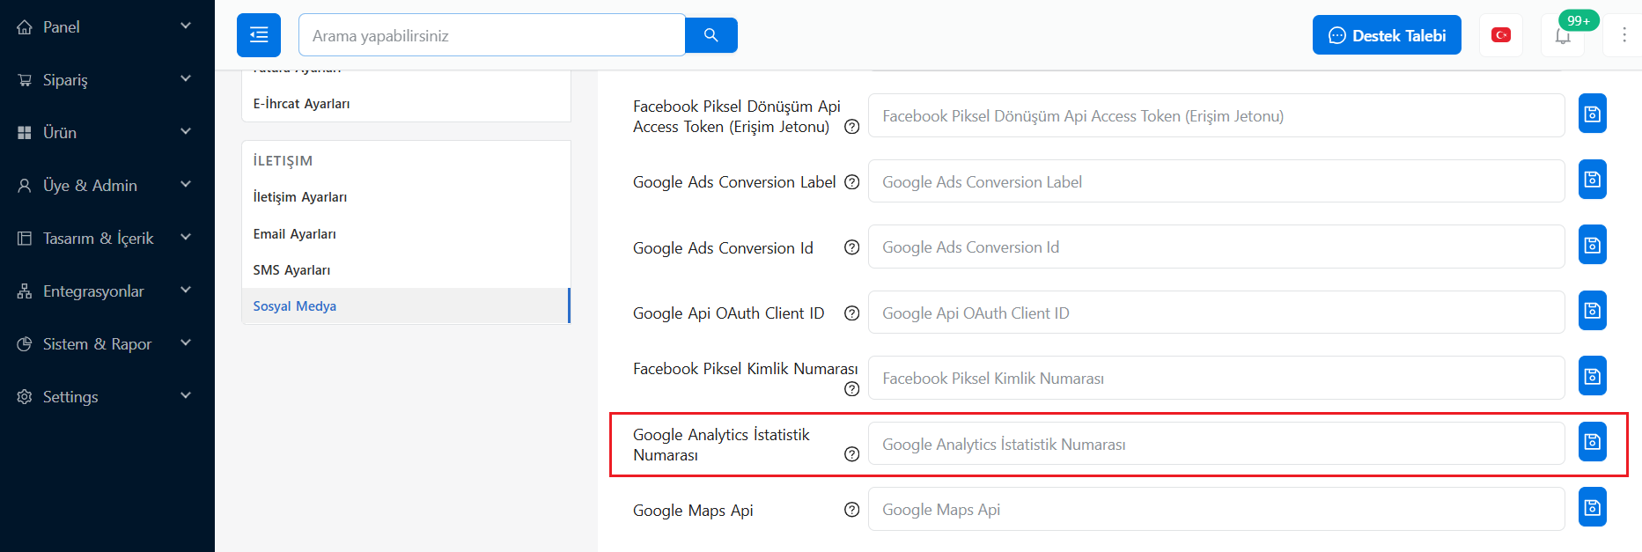Click the Entegrasyonlar icon in sidebar
Viewport: 1642px width, 552px height.
pyautogui.click(x=25, y=291)
